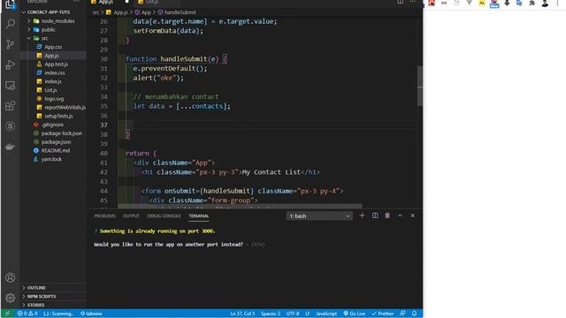Open the Run and Debug view
This screenshot has height=318, width=566.
(x=10, y=64)
